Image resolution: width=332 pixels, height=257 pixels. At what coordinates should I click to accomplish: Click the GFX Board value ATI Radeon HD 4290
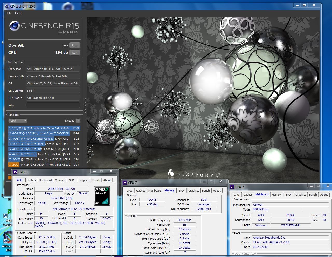click(53, 98)
